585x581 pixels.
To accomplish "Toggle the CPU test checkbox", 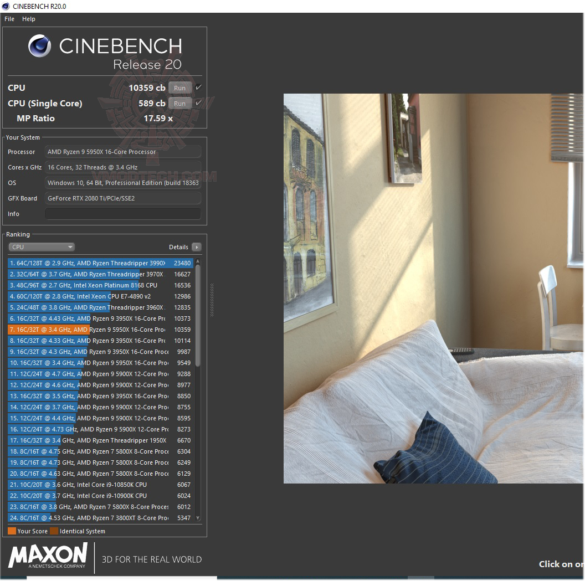I will click(x=198, y=88).
